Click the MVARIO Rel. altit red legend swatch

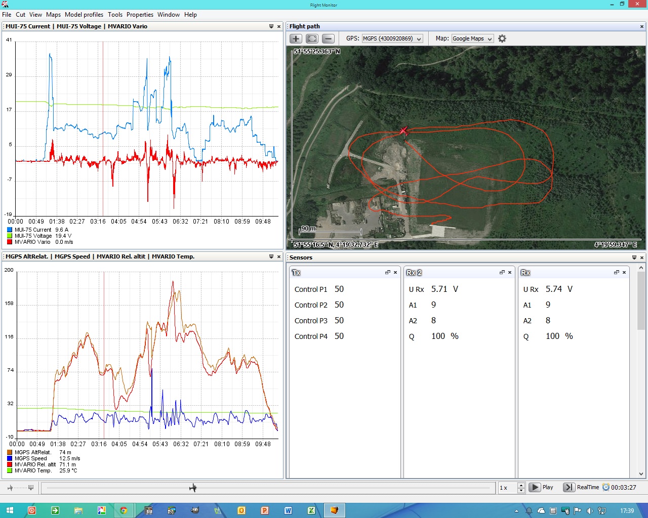point(10,464)
